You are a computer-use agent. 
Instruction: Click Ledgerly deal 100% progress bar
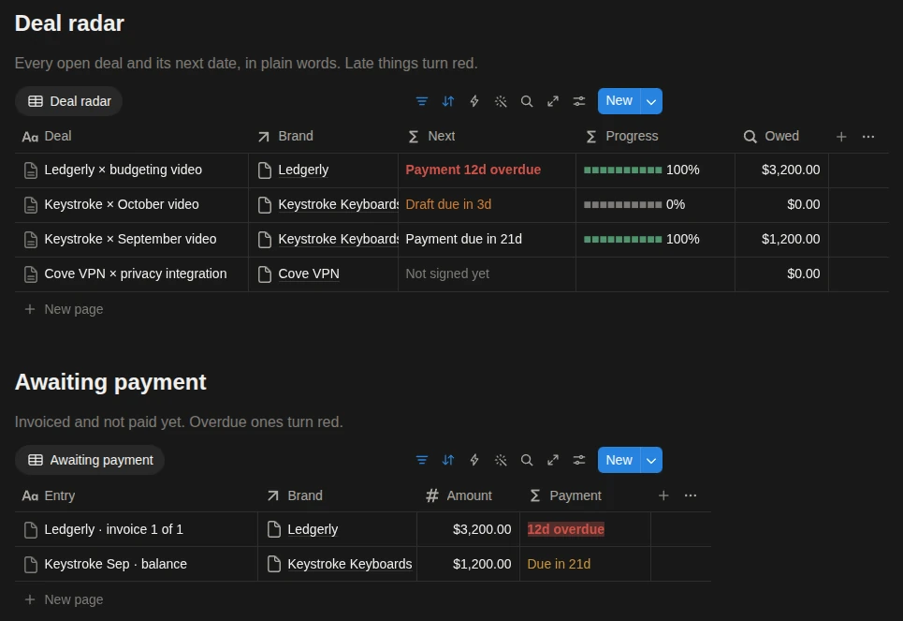point(622,170)
